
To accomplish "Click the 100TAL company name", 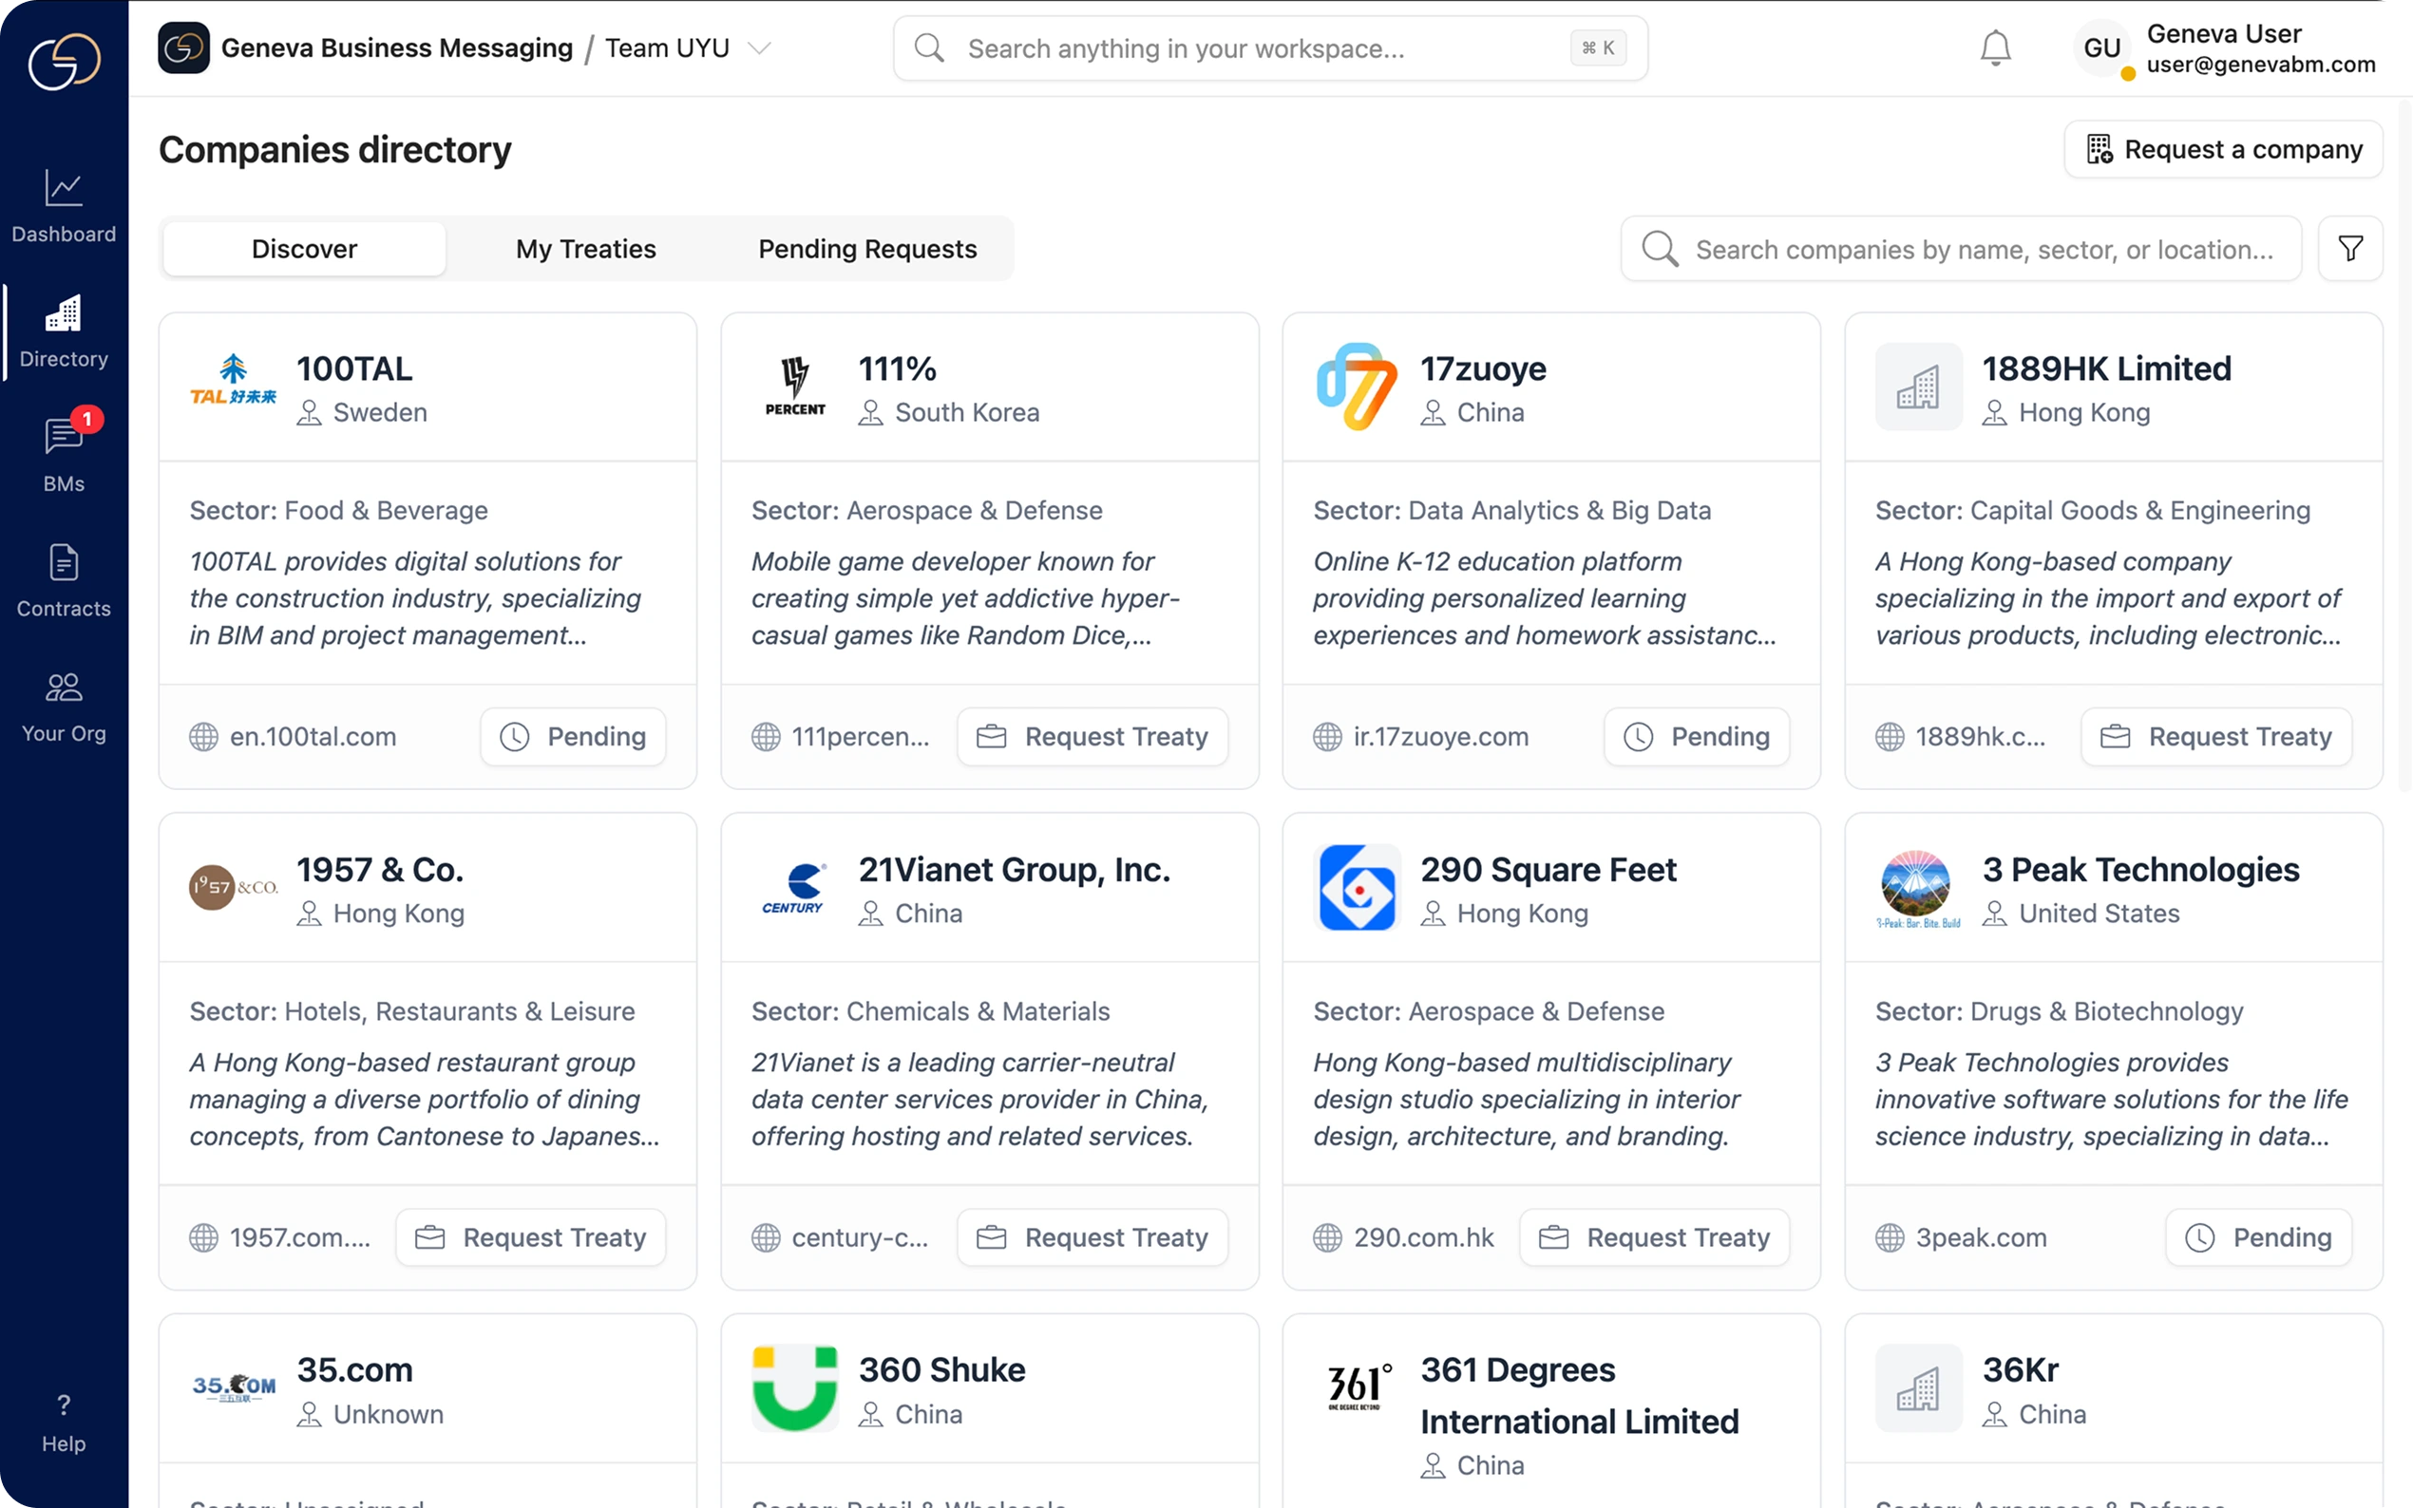I will (354, 369).
